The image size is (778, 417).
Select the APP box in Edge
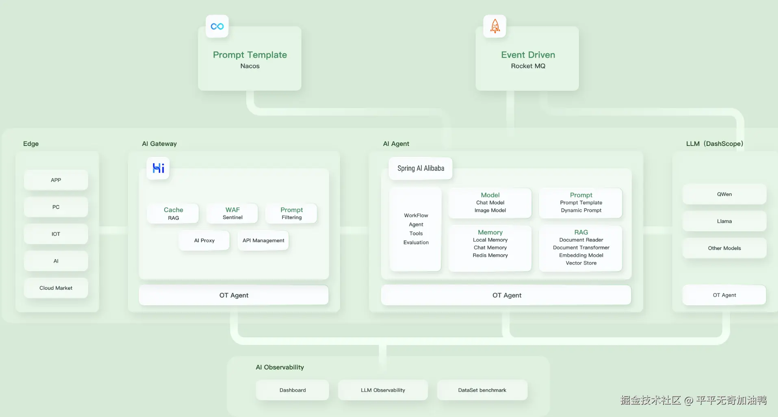coord(56,180)
